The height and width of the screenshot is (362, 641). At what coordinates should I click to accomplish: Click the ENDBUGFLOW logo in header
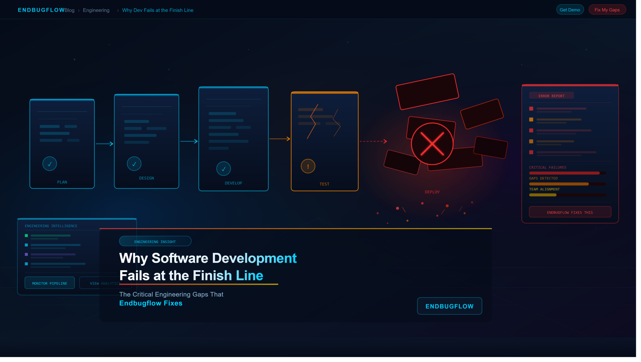41,10
